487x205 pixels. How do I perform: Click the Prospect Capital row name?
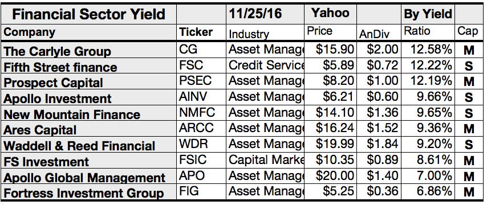coord(89,81)
